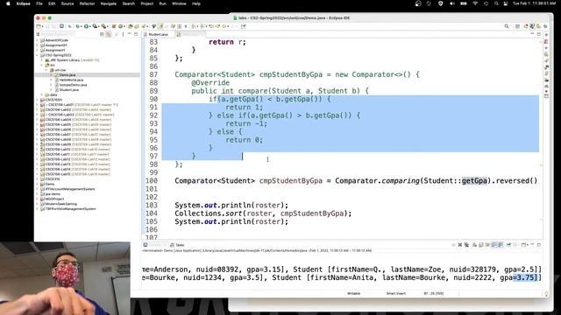The width and height of the screenshot is (561, 315).
Task: Open the Project menu
Action: pos(146,3)
